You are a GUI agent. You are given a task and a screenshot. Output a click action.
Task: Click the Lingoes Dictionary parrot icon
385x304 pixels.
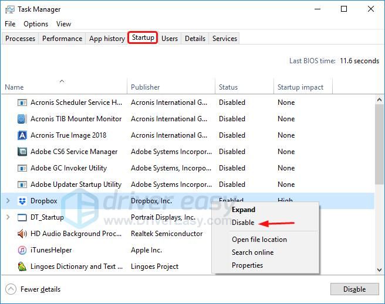pos(22,267)
